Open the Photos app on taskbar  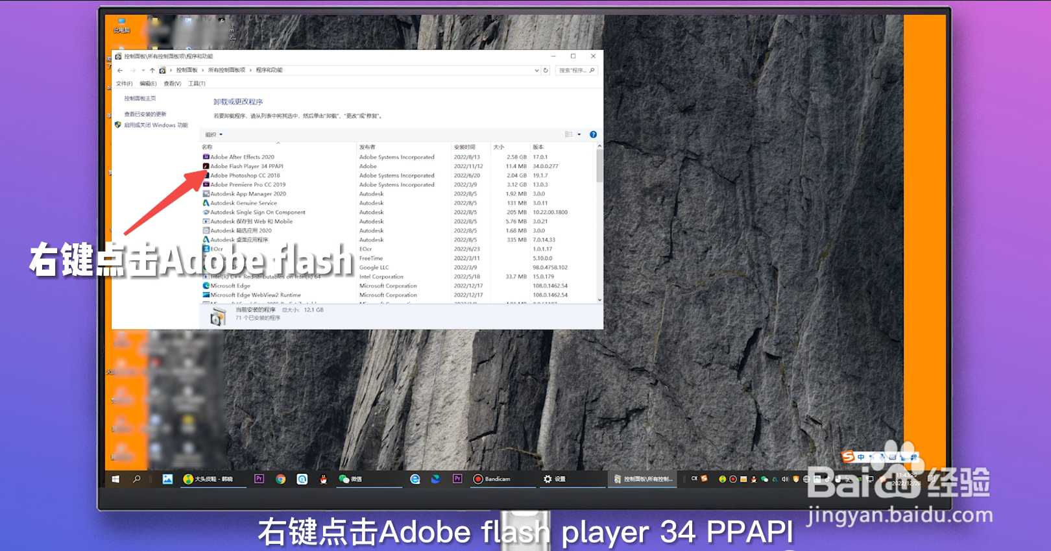(168, 479)
